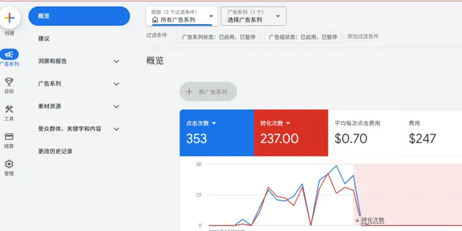
Task: Expand 洞察和报告 chevron
Action: click(116, 61)
